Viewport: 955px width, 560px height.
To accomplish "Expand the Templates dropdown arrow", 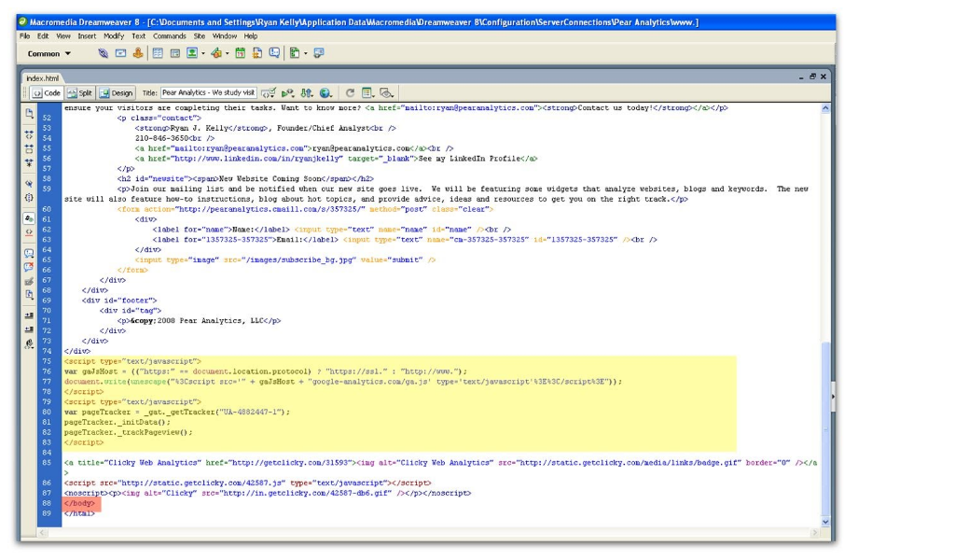I will click(x=306, y=53).
